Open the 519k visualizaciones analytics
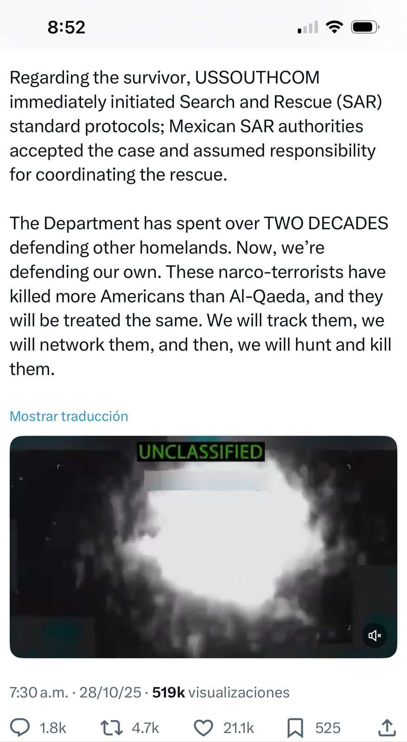 click(221, 692)
